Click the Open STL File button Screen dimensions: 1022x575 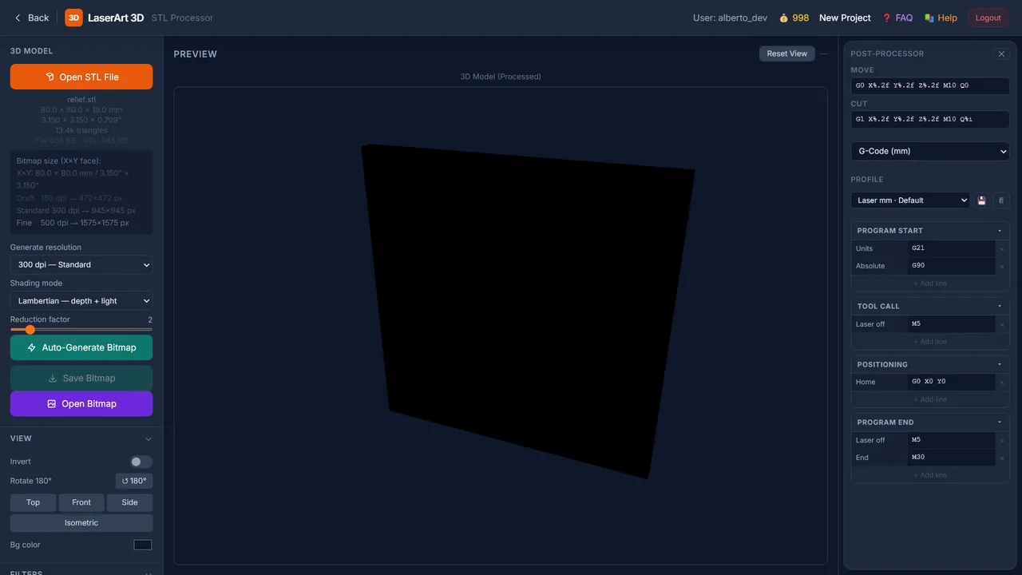(x=81, y=77)
